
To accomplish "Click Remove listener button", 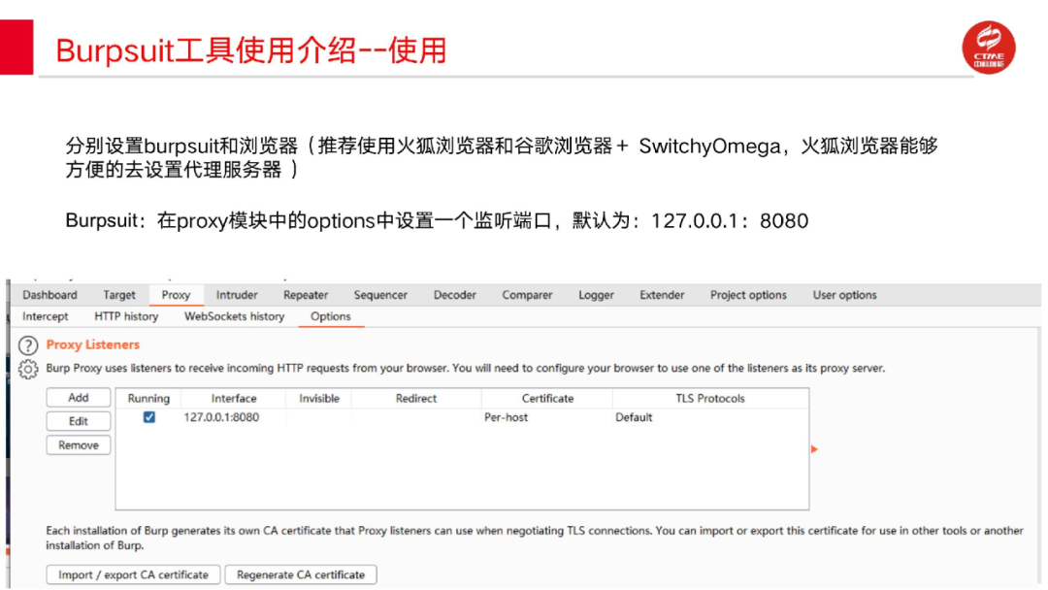I will [x=79, y=445].
